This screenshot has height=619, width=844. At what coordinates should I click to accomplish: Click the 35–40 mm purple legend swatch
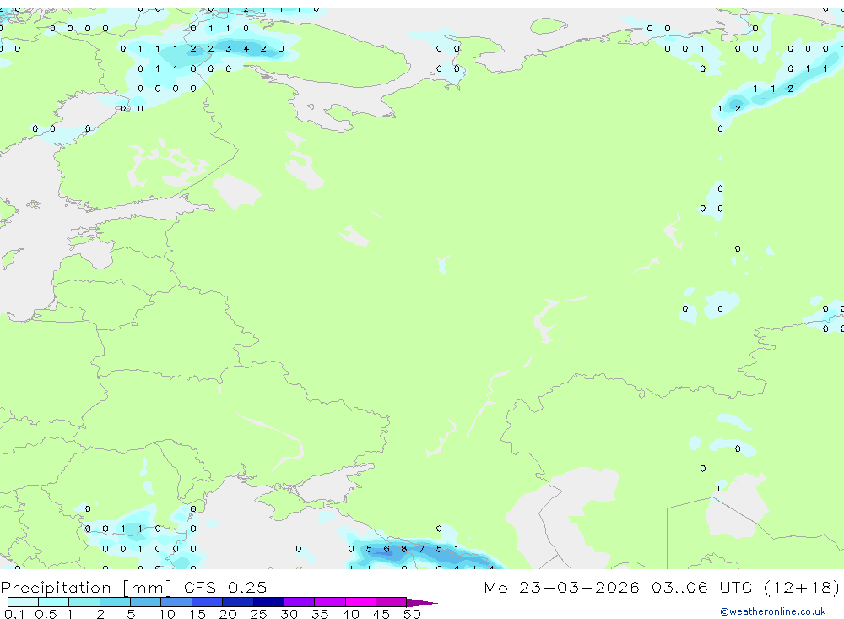pyautogui.click(x=330, y=602)
